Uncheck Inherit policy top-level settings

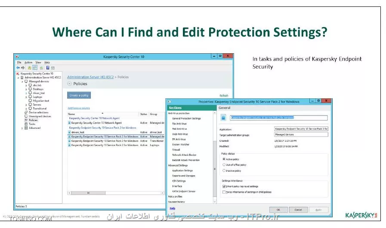click(224, 186)
